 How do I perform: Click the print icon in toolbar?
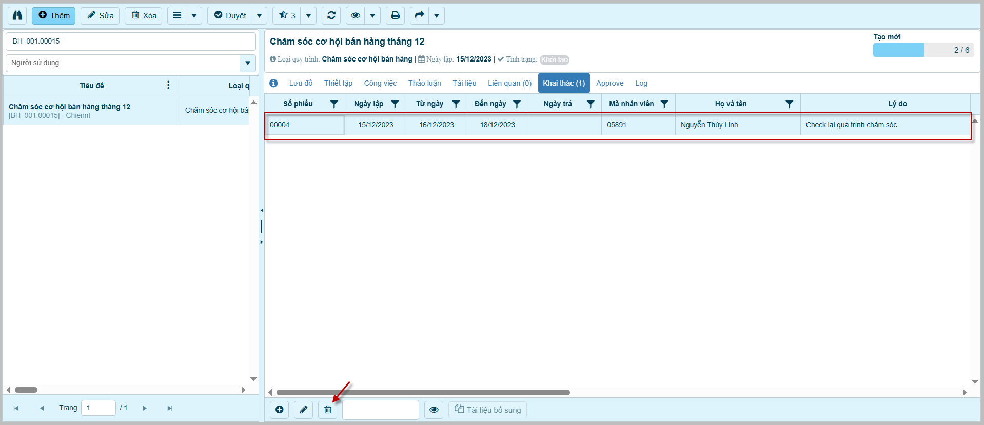pyautogui.click(x=395, y=15)
